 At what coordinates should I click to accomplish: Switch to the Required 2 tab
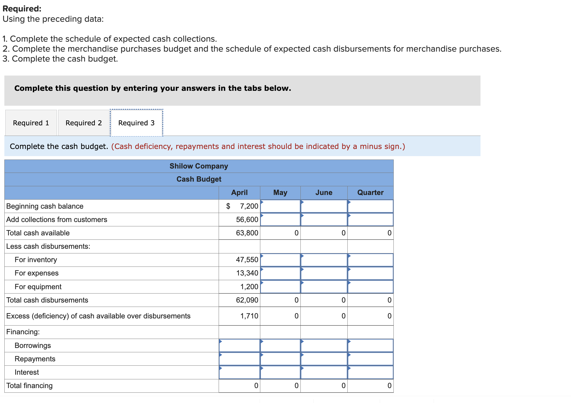coord(83,123)
